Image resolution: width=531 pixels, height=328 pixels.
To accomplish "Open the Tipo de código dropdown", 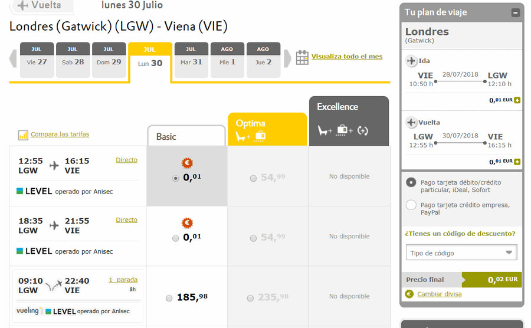I will point(461,252).
